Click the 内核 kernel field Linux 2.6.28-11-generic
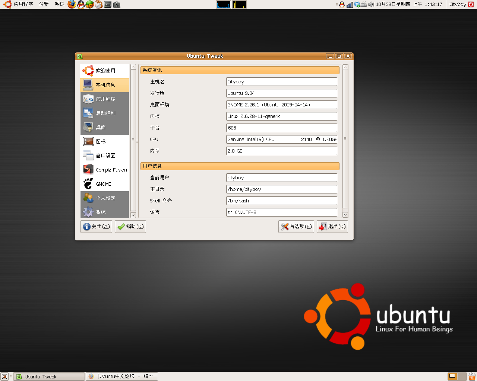 click(x=282, y=116)
